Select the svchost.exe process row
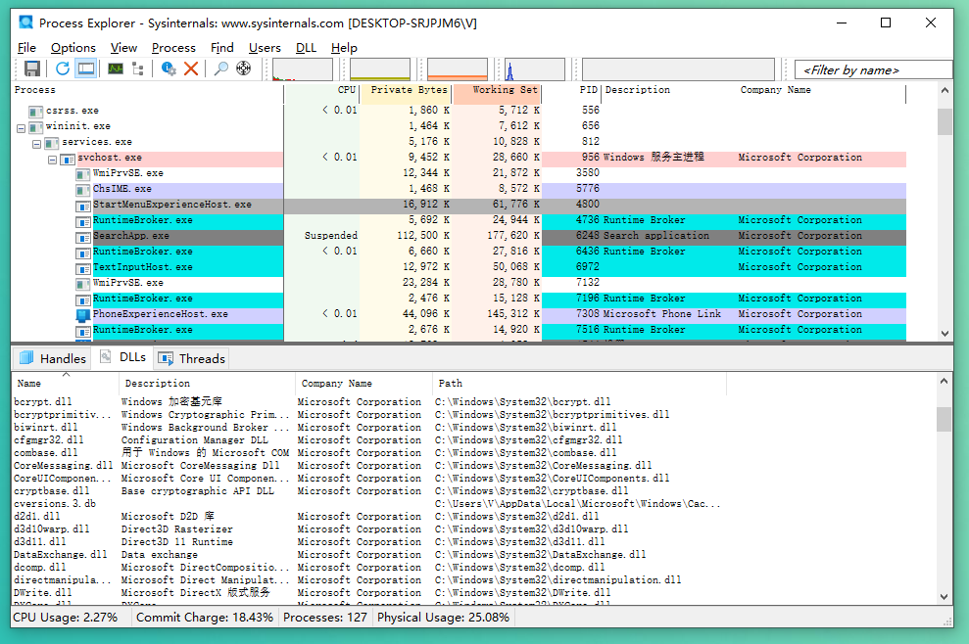This screenshot has width=969, height=644. [x=459, y=159]
